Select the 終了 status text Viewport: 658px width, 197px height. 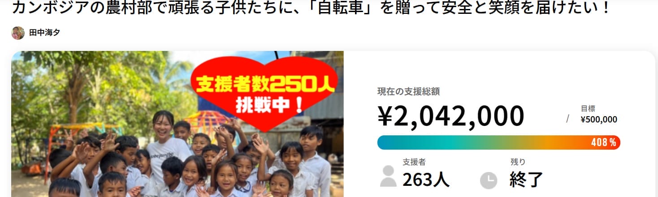coord(526,180)
